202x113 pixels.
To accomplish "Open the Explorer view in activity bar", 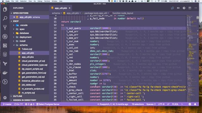I will click(5, 9).
